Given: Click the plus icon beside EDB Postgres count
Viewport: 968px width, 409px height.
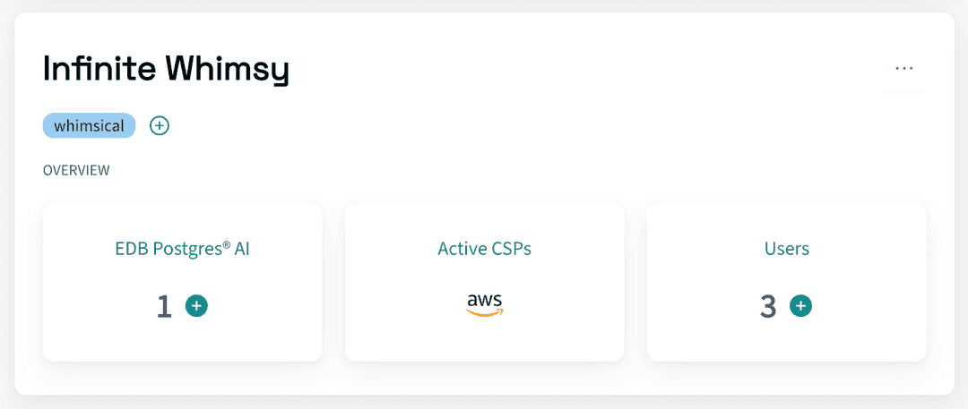Looking at the screenshot, I should [196, 306].
